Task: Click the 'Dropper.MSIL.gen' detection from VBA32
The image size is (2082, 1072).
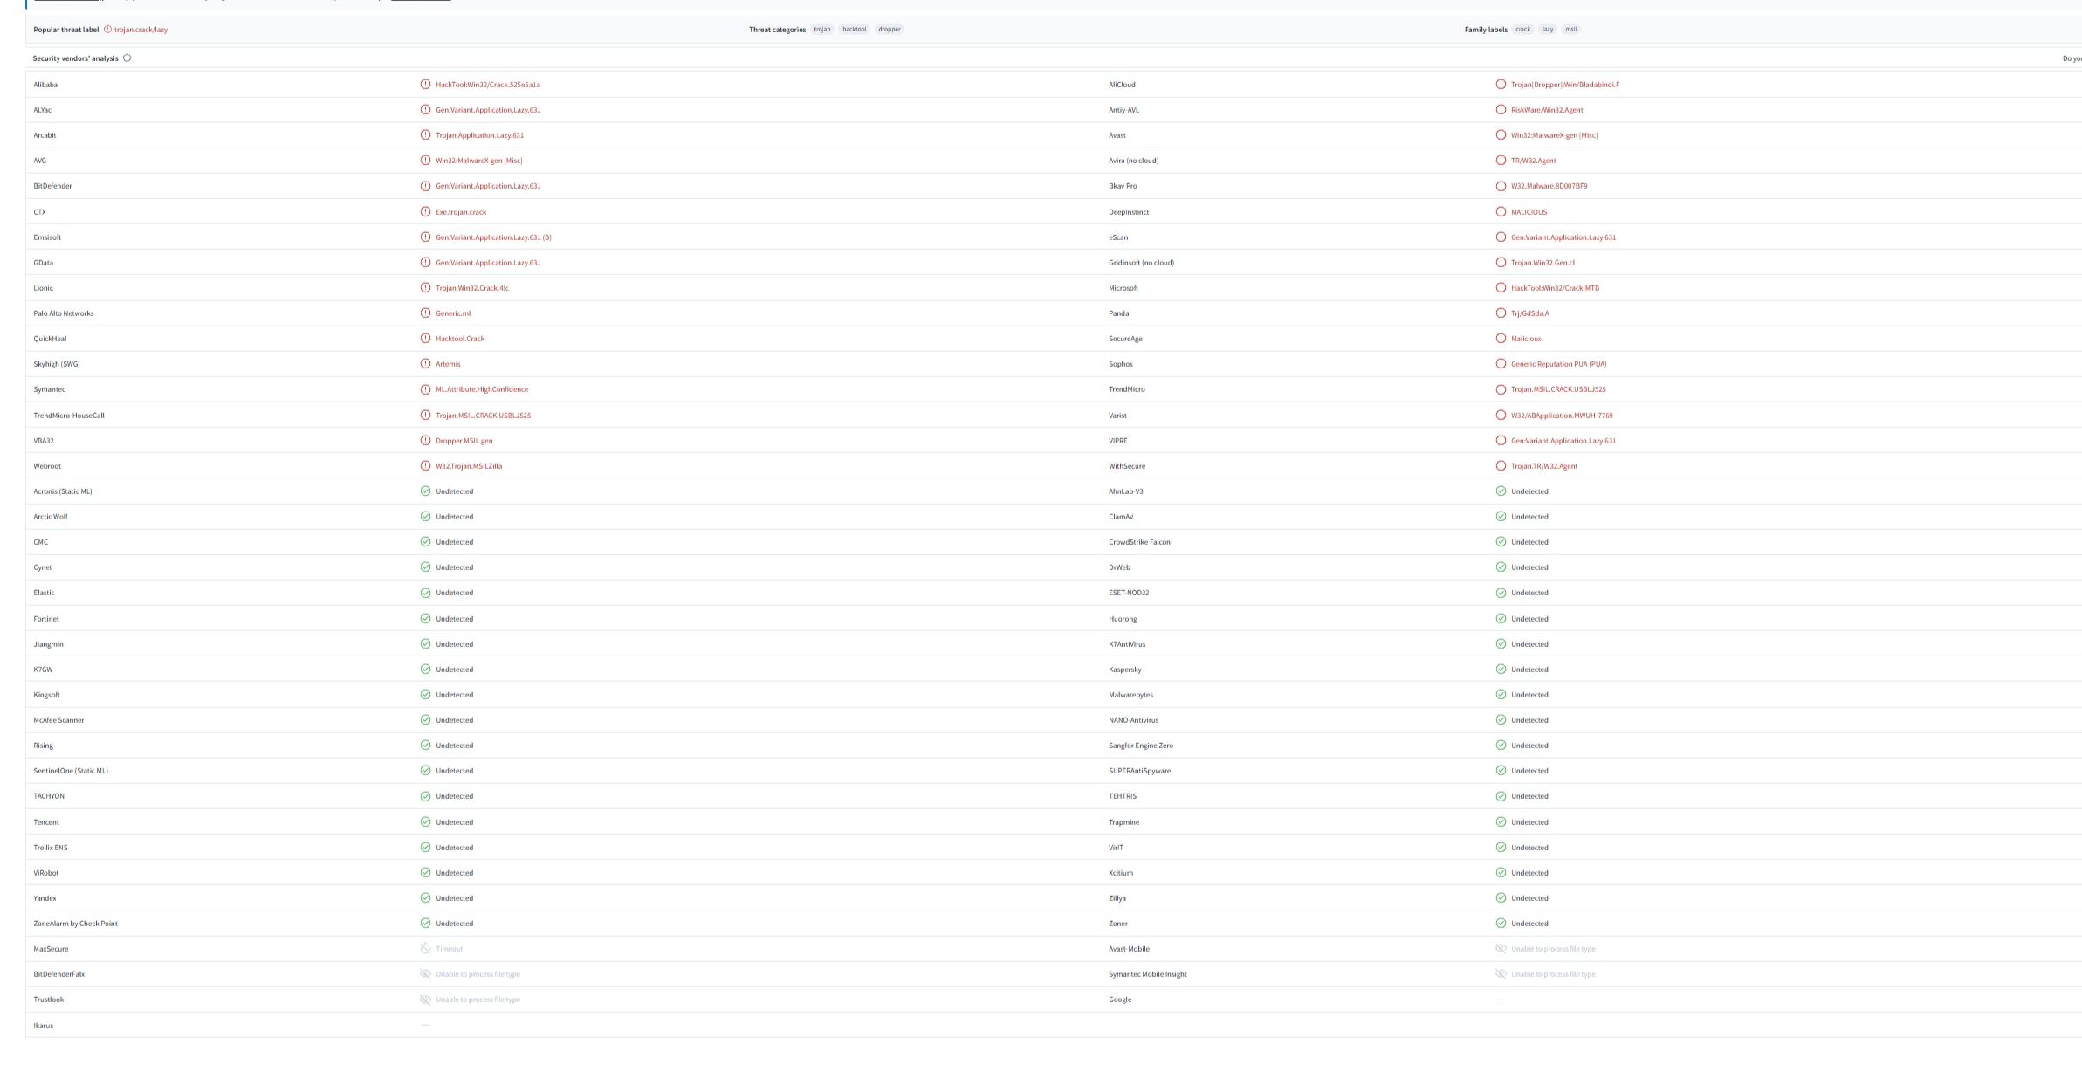Action: point(464,441)
